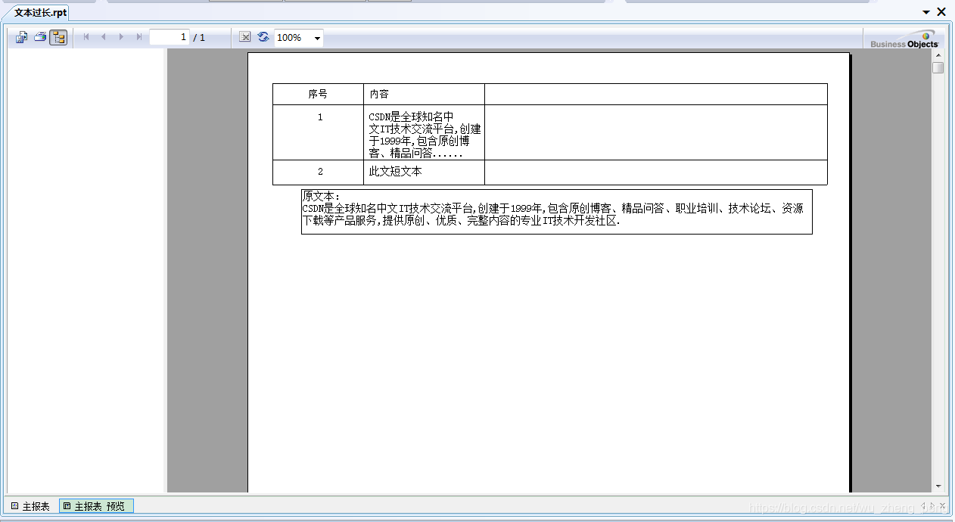The image size is (955, 522).
Task: Click the 序号 header cell
Action: pos(318,95)
